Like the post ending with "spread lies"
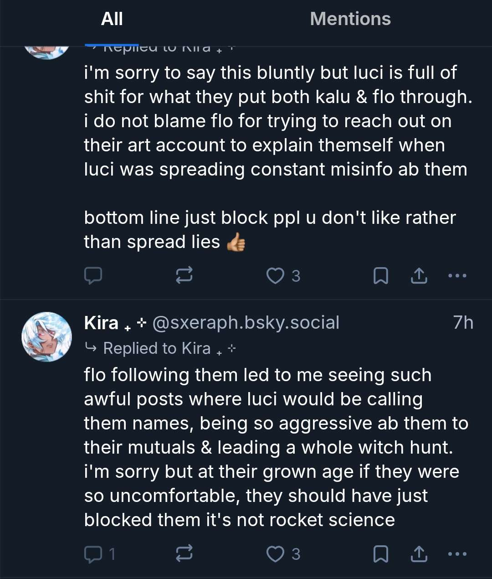Image resolution: width=492 pixels, height=579 pixels. pos(275,275)
